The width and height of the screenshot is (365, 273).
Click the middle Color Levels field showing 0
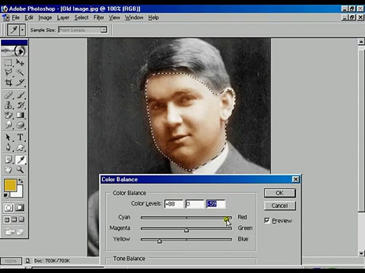pyautogui.click(x=195, y=204)
